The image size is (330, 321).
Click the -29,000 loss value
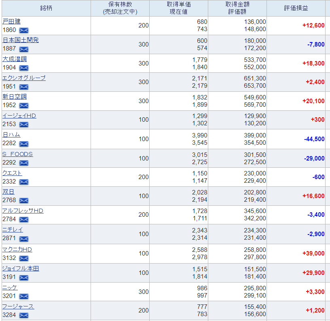pos(314,158)
